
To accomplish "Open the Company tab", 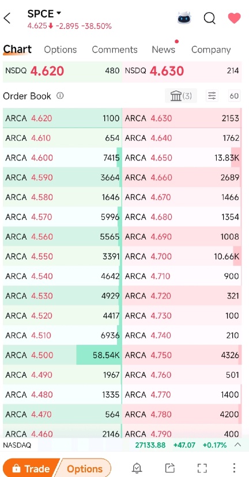I will coord(211,50).
